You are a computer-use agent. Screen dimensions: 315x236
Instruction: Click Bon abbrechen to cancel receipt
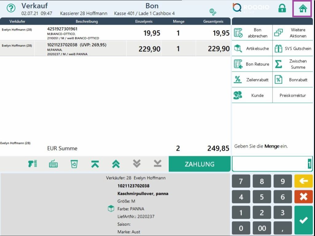252,33
